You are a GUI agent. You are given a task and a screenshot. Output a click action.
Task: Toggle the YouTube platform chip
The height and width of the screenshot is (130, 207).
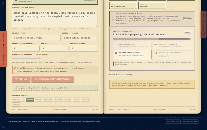(30, 100)
